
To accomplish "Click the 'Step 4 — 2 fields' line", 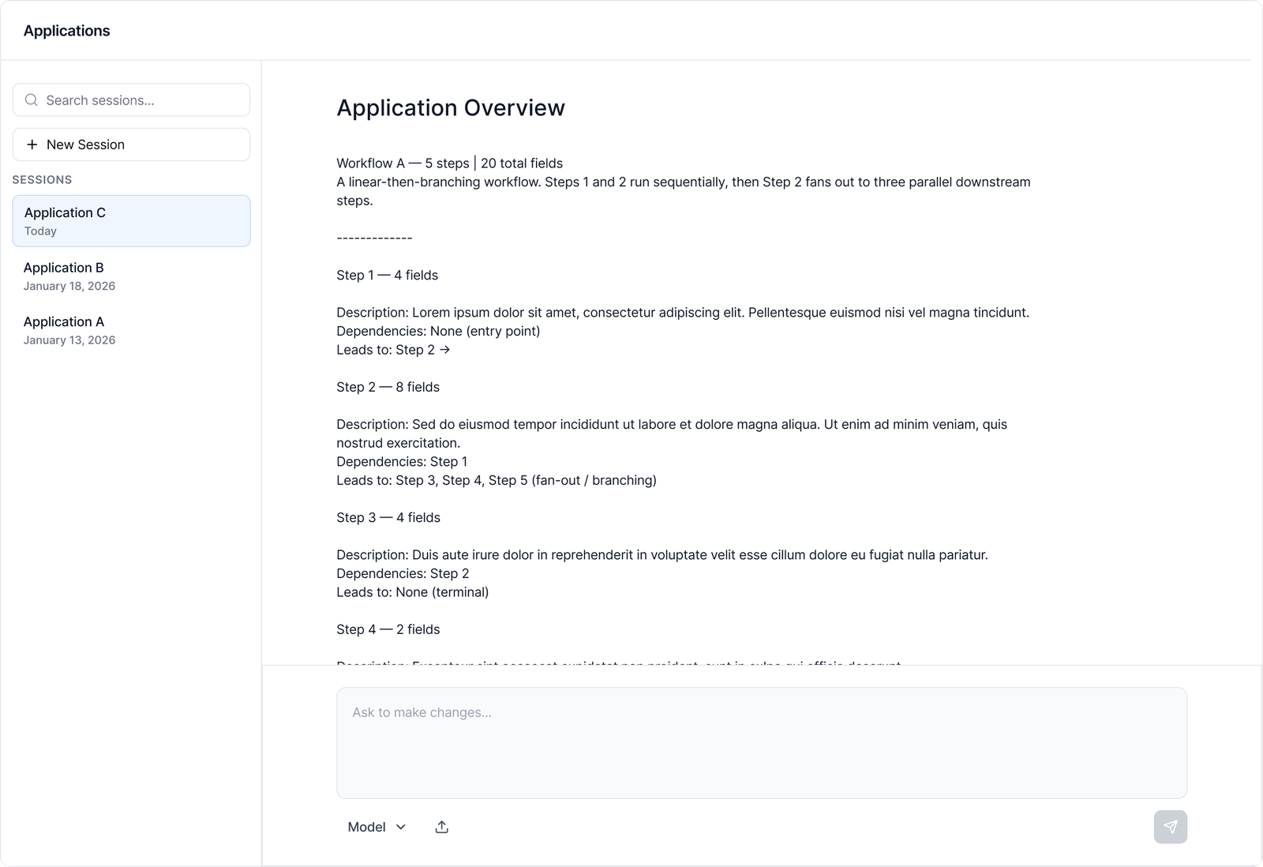I will (x=388, y=629).
